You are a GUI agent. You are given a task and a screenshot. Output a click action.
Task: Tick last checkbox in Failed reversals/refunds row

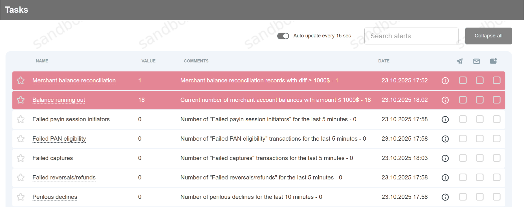tap(497, 177)
